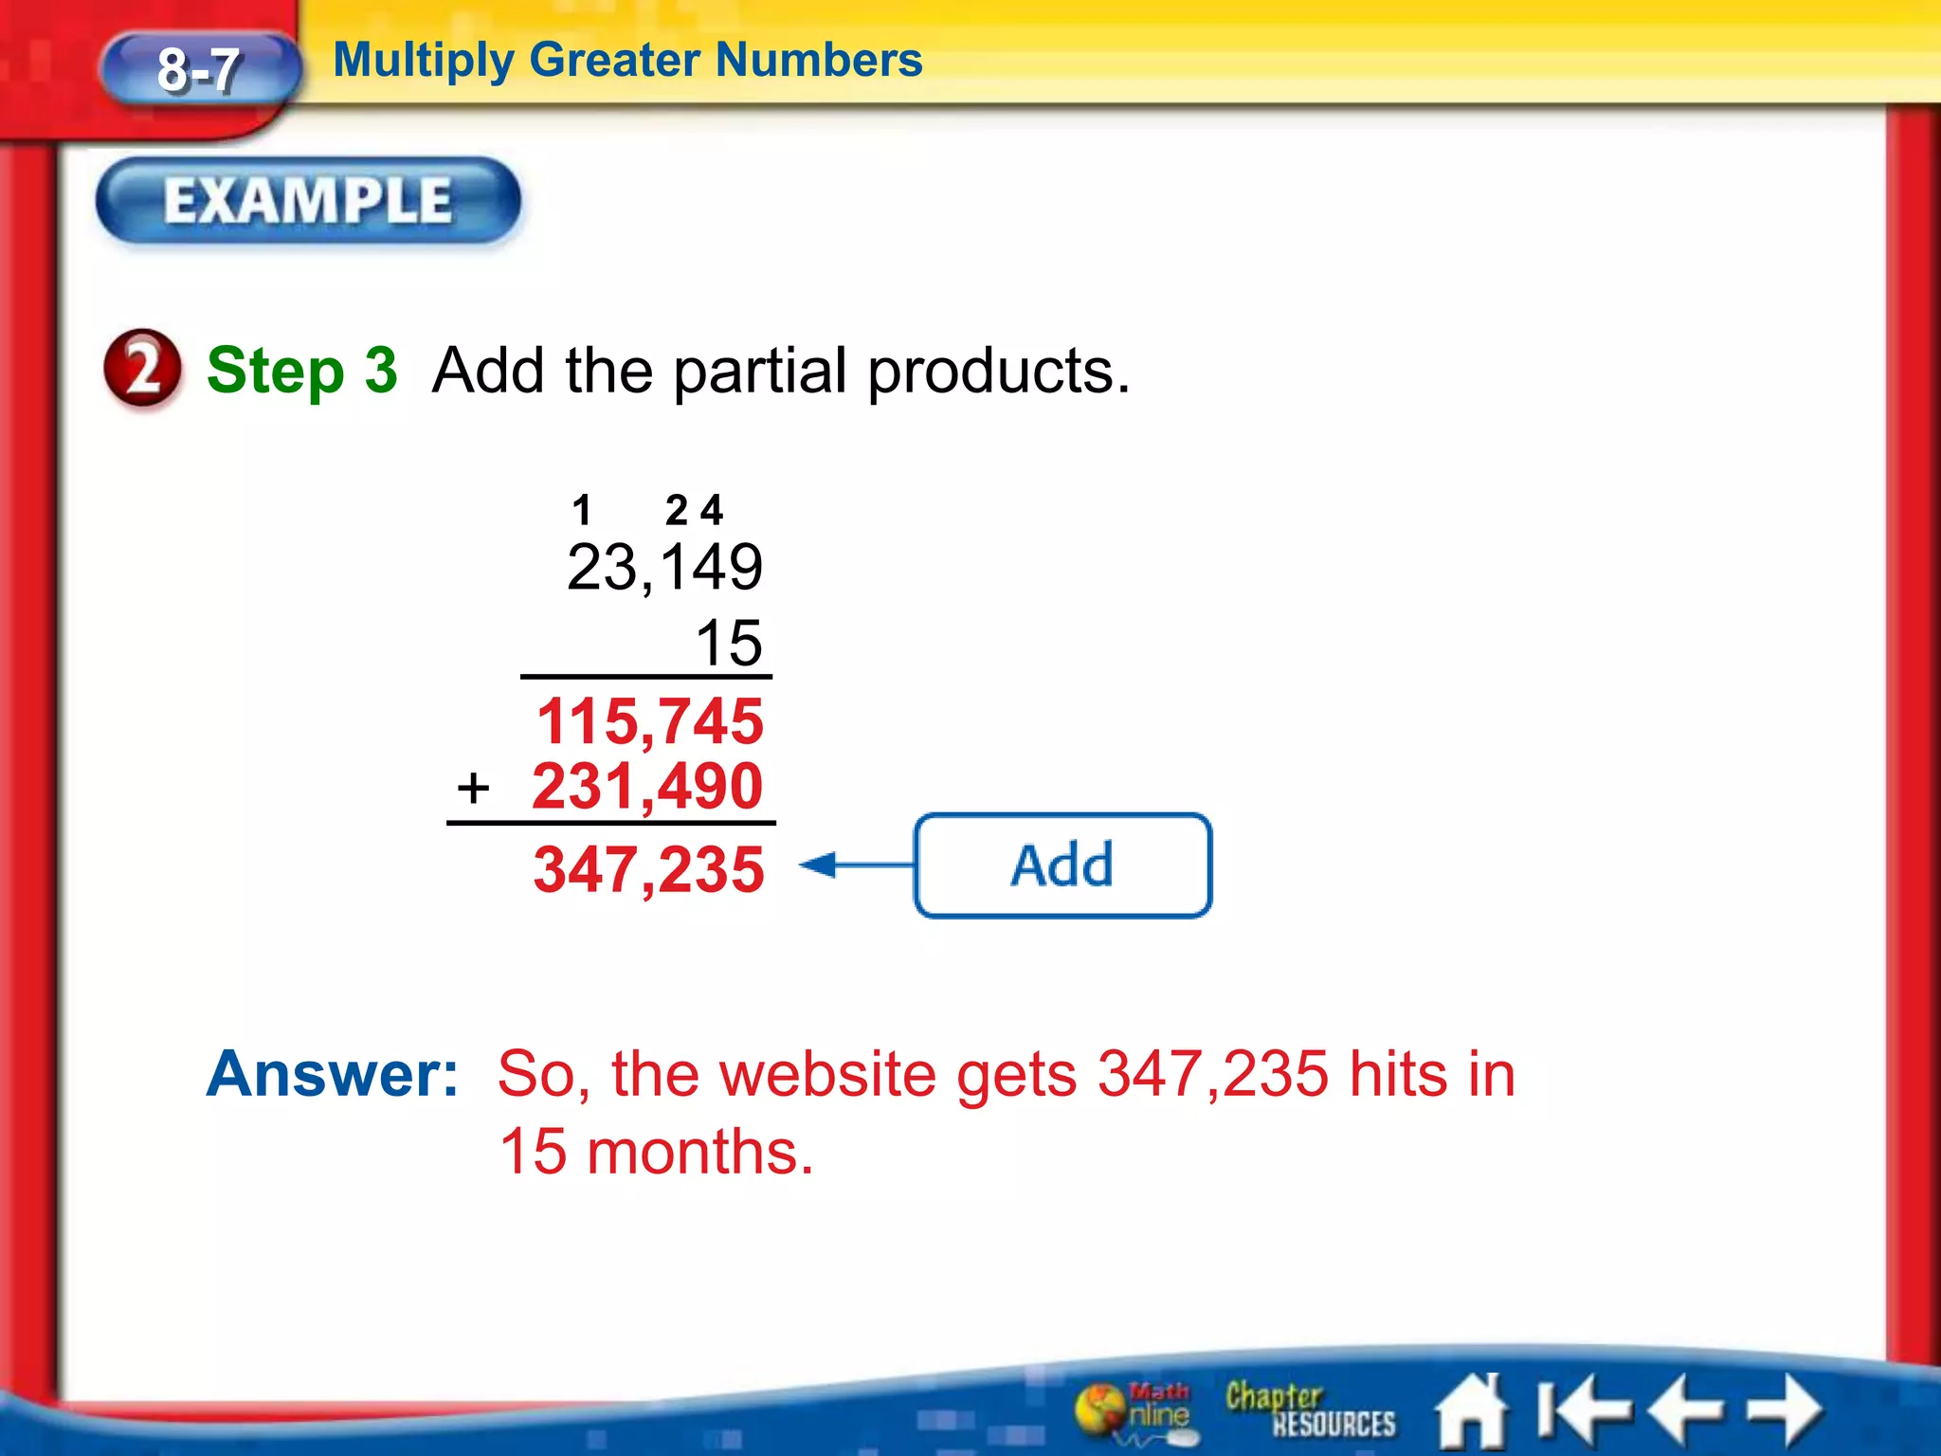Select the blue Answer: label
Image resolution: width=1941 pixels, height=1456 pixels.
pos(333,1074)
